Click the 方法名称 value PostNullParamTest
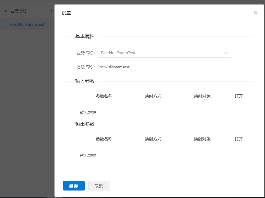 point(113,67)
